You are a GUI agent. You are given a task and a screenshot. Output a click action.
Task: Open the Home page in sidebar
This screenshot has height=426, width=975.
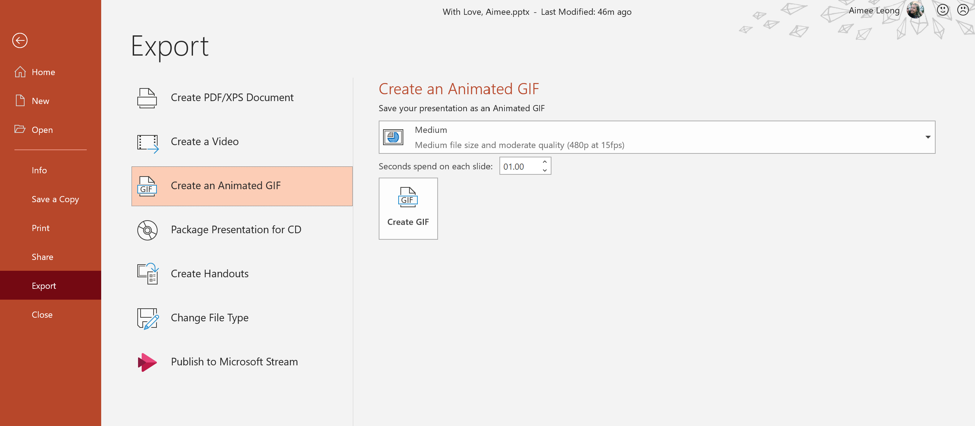click(43, 72)
